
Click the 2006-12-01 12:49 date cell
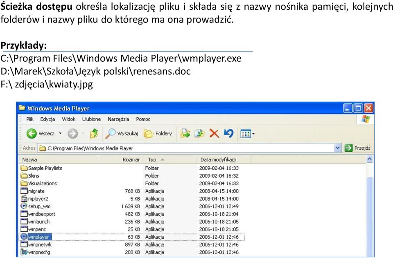point(219,206)
